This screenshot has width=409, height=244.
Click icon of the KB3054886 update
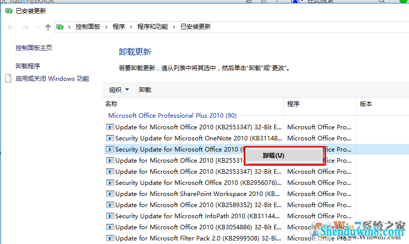pyautogui.click(x=110, y=227)
